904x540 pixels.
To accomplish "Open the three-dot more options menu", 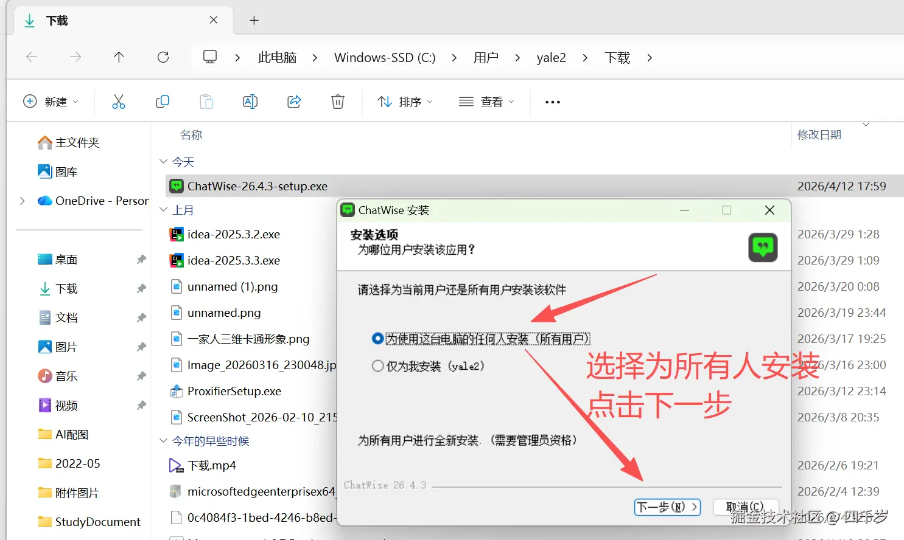I will pyautogui.click(x=553, y=102).
